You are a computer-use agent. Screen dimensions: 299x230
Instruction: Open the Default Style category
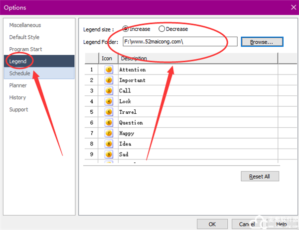click(x=24, y=37)
